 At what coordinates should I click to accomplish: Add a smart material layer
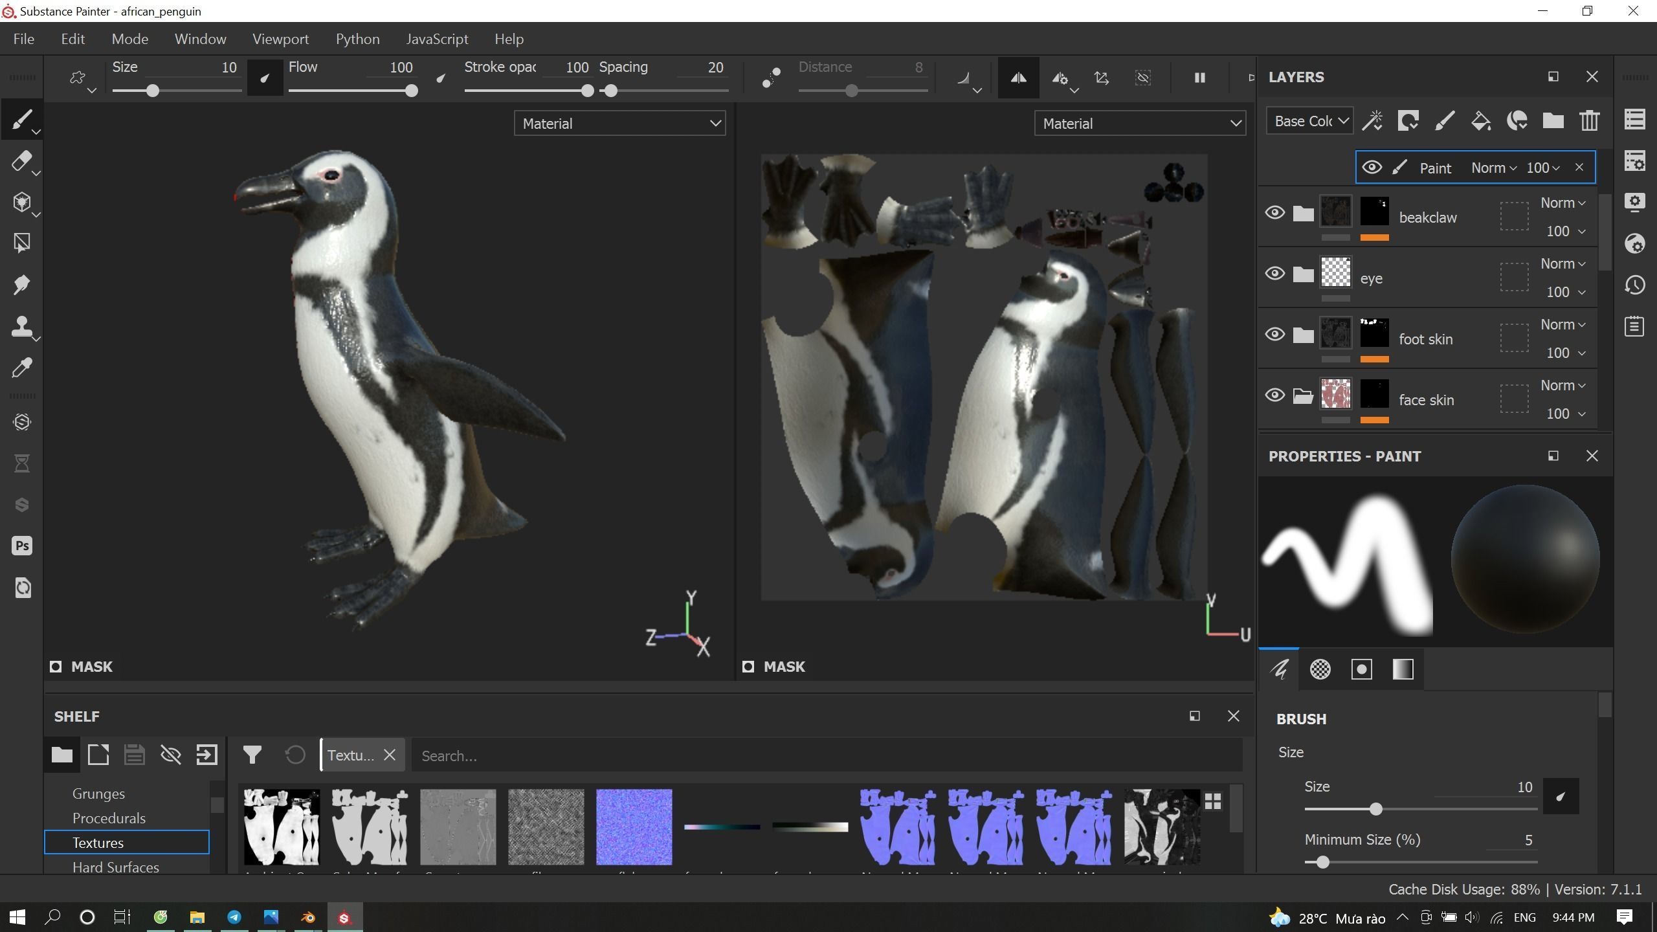tap(1517, 121)
